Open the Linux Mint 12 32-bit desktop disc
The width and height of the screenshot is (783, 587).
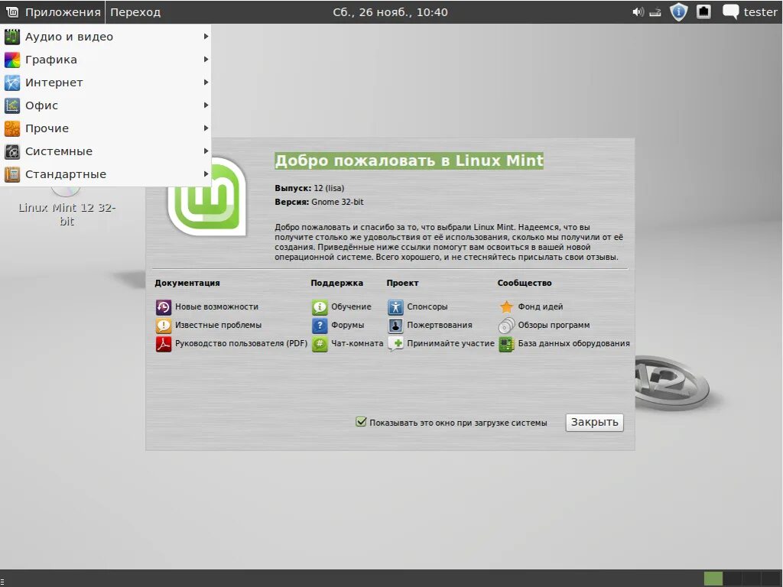pyautogui.click(x=67, y=206)
